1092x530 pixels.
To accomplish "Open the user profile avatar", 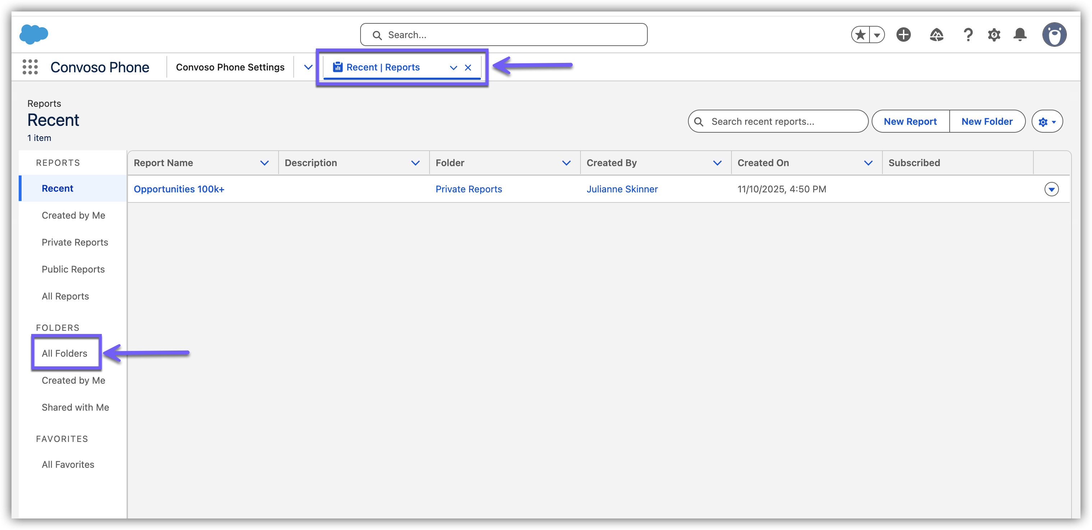I will tap(1054, 35).
